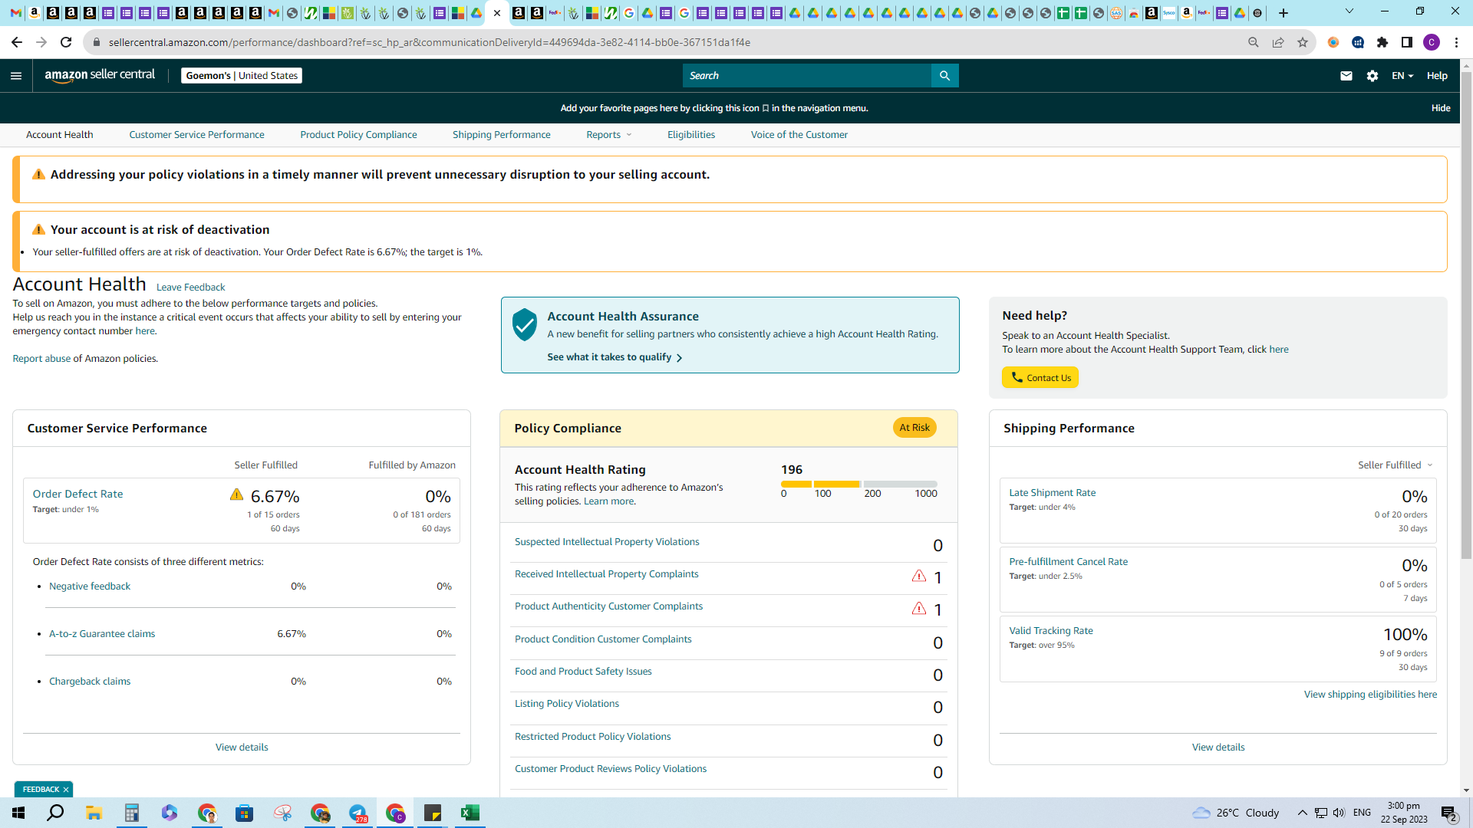
Task: Open Negative feedback metric link
Action: tap(90, 586)
